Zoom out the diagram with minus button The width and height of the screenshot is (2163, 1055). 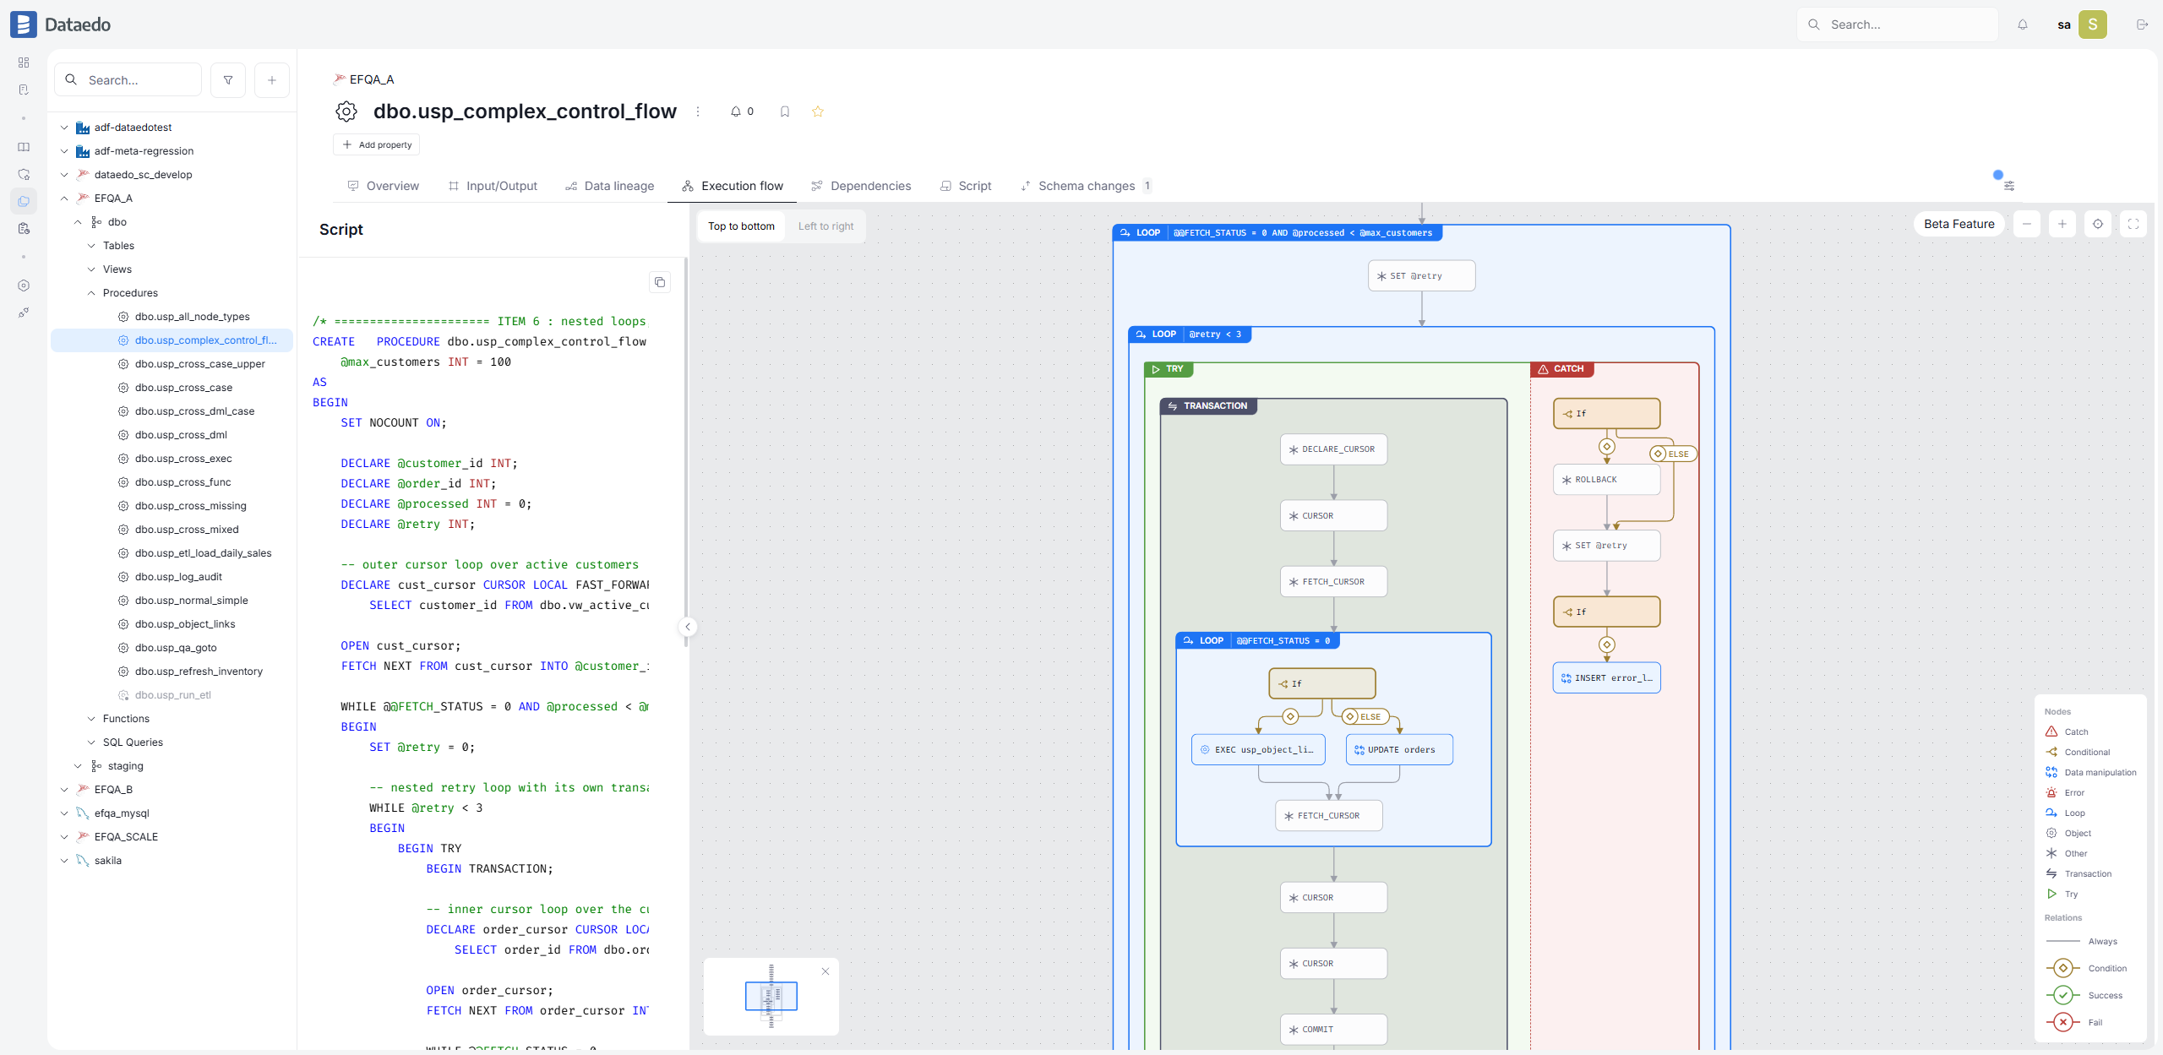2027,224
